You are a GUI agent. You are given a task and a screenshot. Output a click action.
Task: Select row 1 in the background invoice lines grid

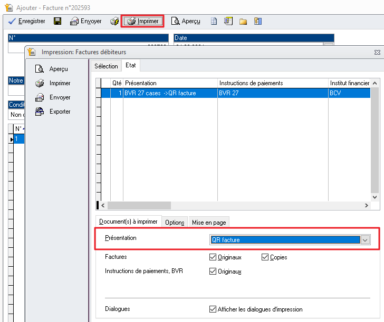coord(18,139)
